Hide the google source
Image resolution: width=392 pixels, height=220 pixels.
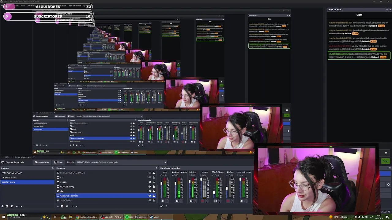pos(150,182)
